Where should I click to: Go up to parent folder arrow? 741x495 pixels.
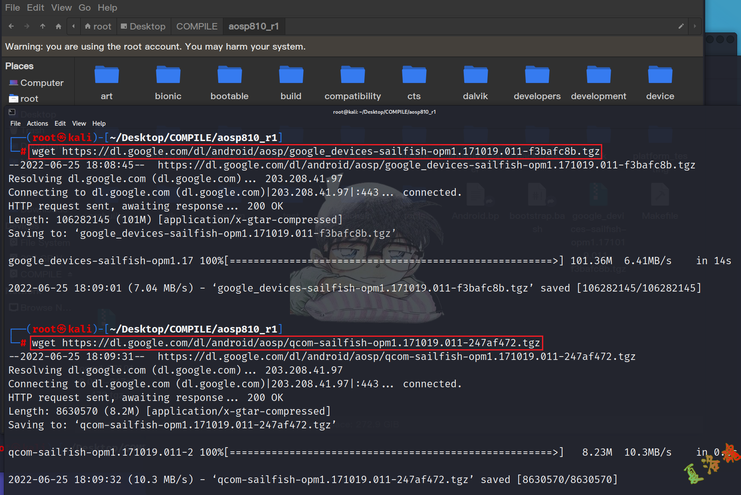[x=43, y=27]
